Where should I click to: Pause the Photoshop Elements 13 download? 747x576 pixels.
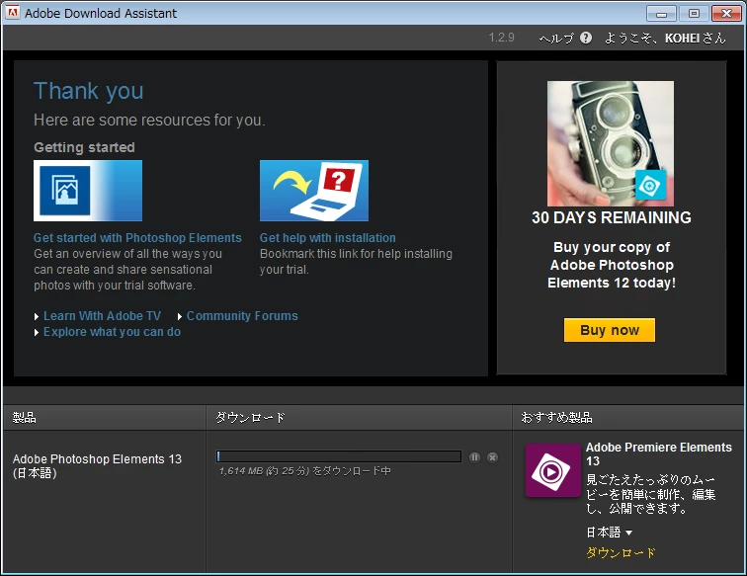pyautogui.click(x=474, y=457)
